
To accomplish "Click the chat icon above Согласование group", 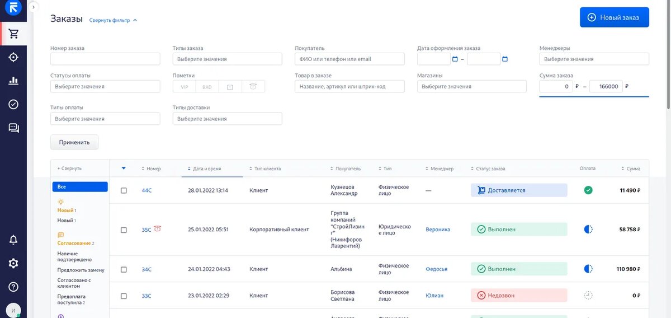I will (60, 235).
